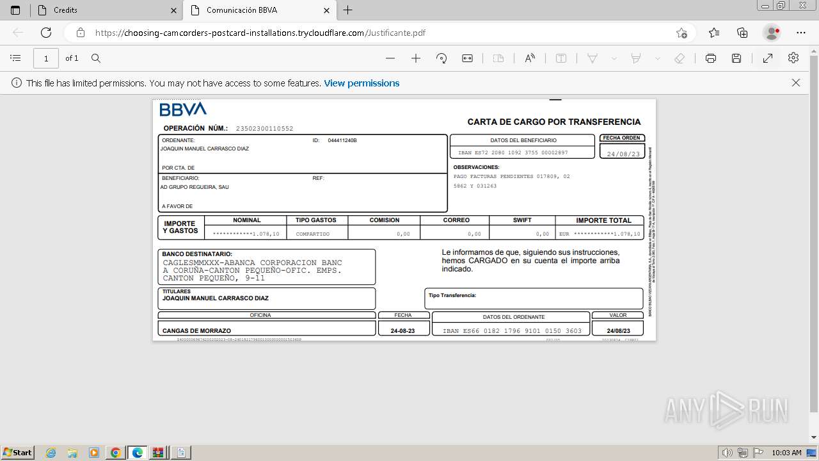Click the Fecha Orden date 24/08/23
Viewport: 819px width, 461px height.
tap(623, 154)
